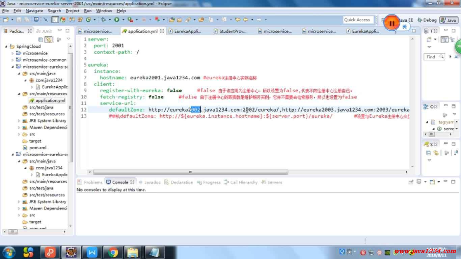Image resolution: width=461 pixels, height=259 pixels.
Task: Maximize the Console panel view
Action: [453, 182]
